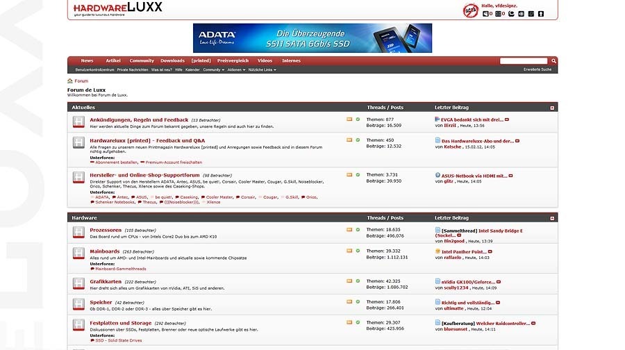625x350 pixels.
Task: Collapse the Hardware category section
Action: click(x=552, y=219)
